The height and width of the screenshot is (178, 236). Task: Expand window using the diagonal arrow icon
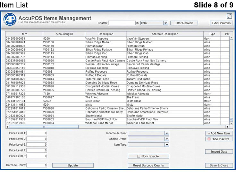(229, 16)
